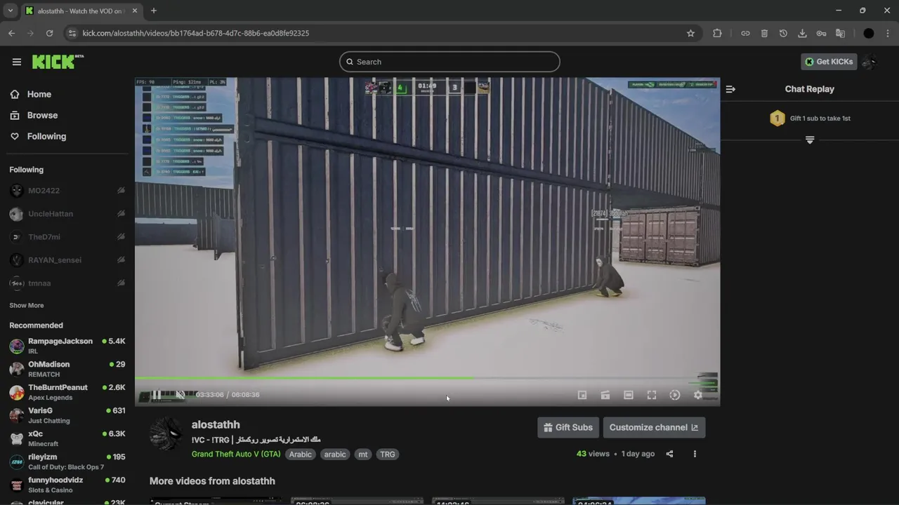The height and width of the screenshot is (505, 899).
Task: Open video more options menu
Action: coord(695,454)
